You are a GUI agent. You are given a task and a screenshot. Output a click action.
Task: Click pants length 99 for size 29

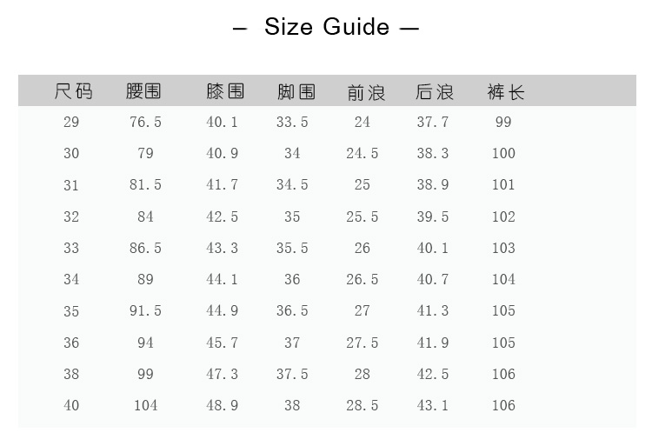coord(503,123)
